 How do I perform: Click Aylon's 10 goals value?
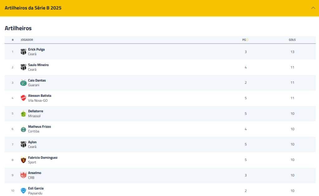[x=292, y=145]
